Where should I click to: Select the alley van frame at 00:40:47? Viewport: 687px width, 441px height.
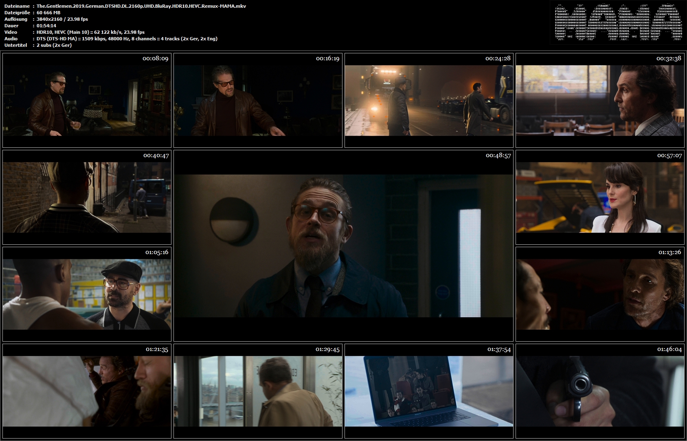coord(87,197)
